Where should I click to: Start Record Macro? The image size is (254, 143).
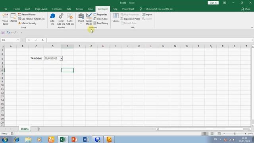(27, 14)
